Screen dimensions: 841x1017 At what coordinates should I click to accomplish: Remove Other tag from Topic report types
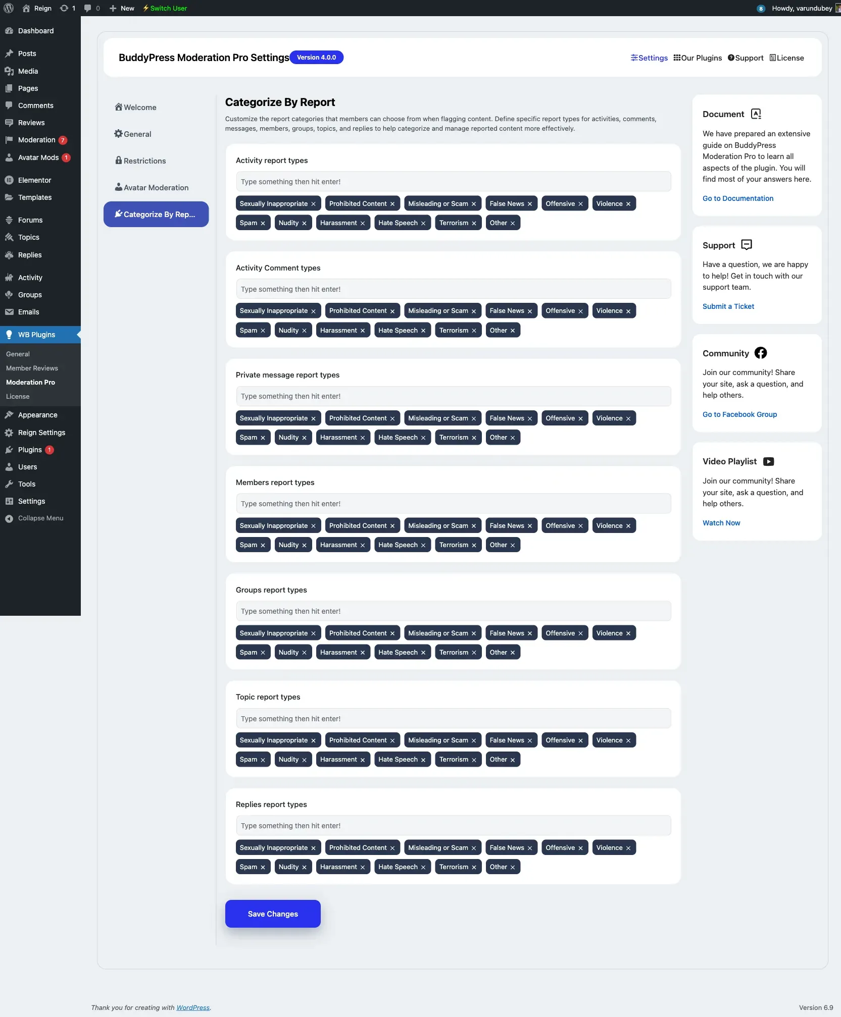(513, 760)
